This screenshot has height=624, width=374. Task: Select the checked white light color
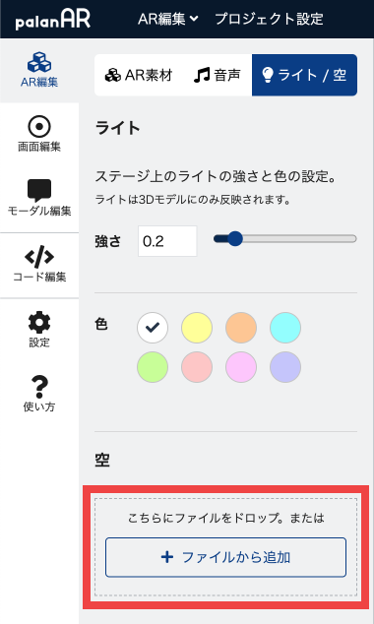(153, 328)
